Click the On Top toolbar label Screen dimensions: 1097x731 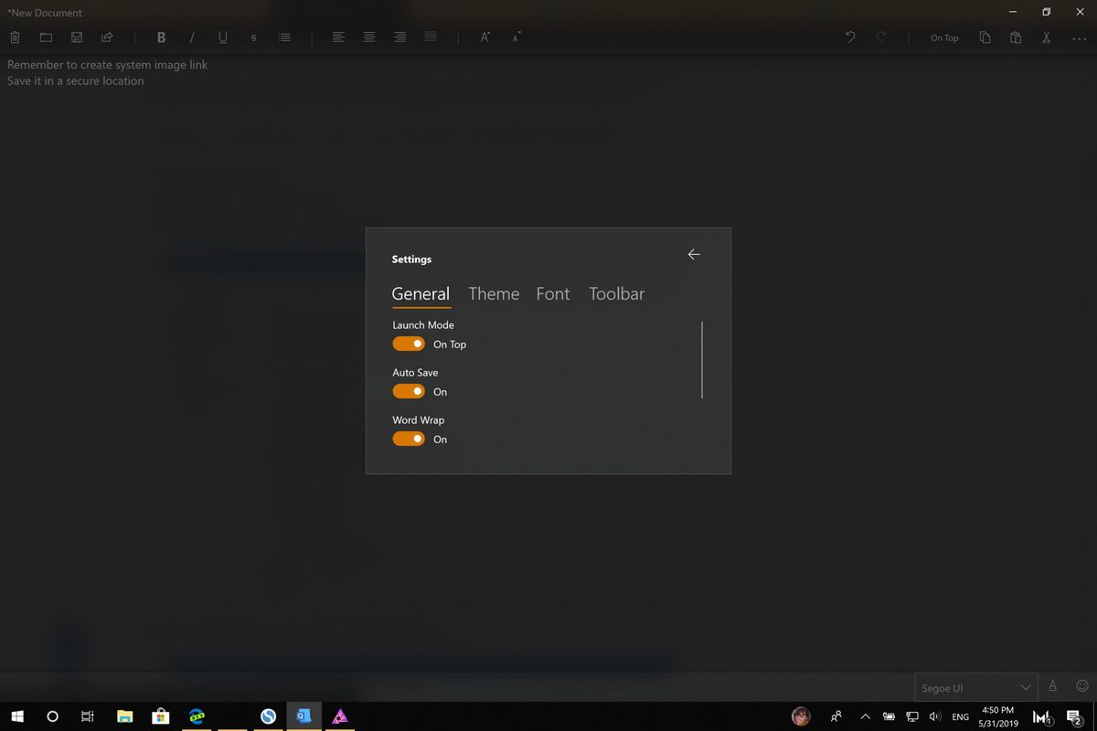pyautogui.click(x=944, y=37)
